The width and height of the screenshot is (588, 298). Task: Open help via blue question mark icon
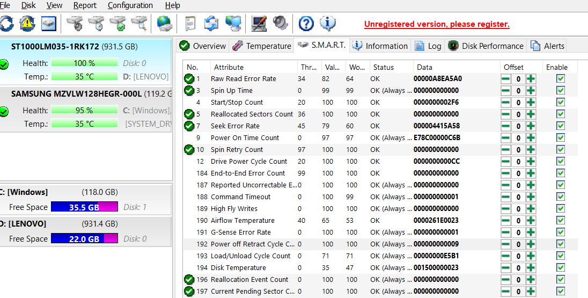point(306,24)
